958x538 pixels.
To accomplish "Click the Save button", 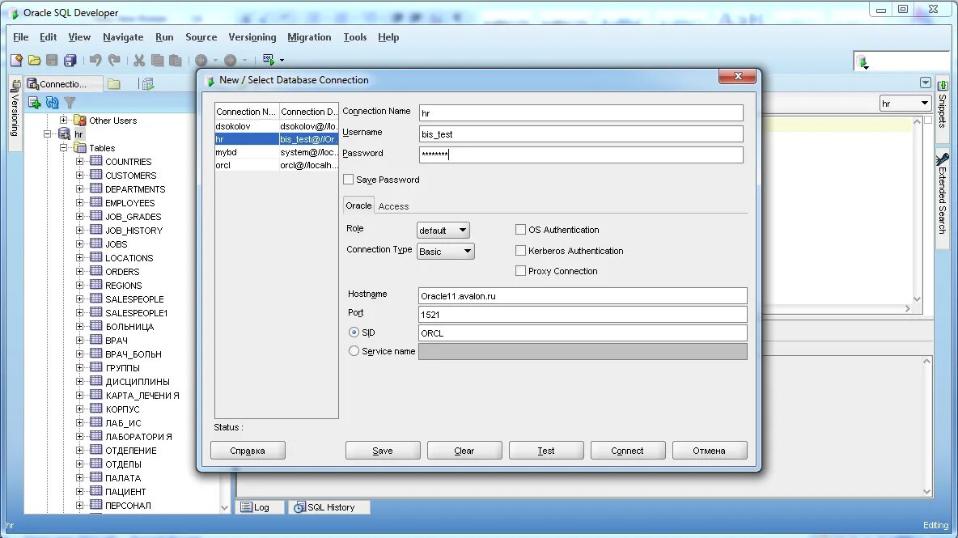I will (x=383, y=451).
